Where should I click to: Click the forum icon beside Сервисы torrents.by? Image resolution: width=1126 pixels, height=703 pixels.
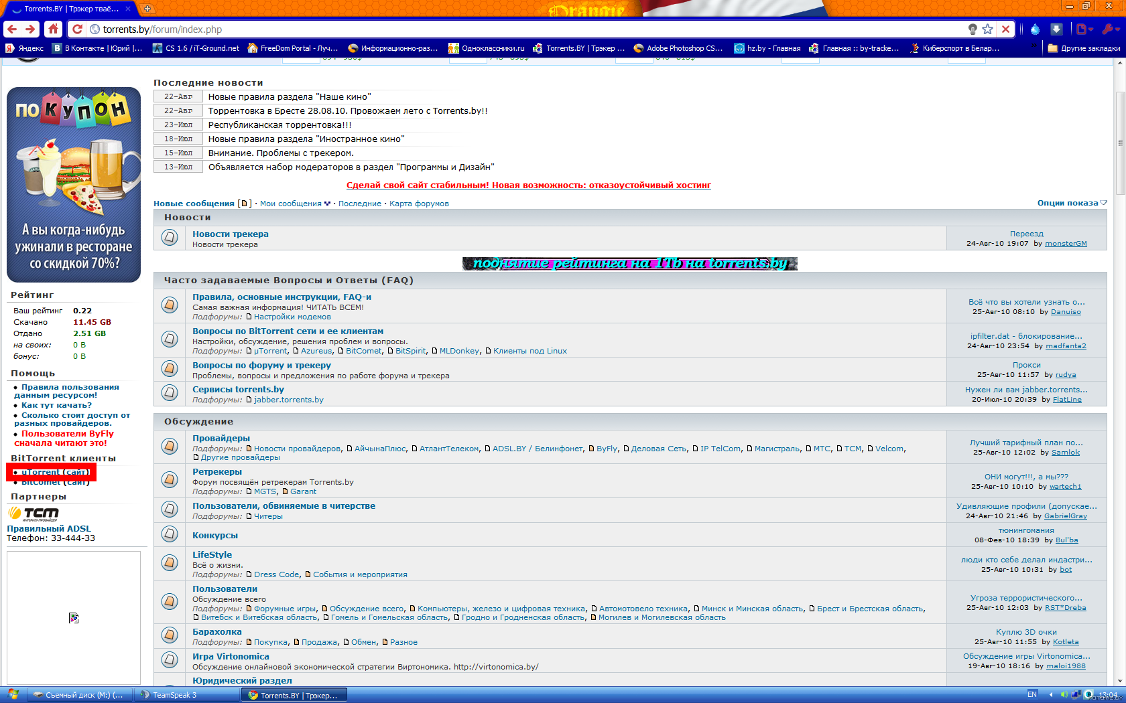170,392
